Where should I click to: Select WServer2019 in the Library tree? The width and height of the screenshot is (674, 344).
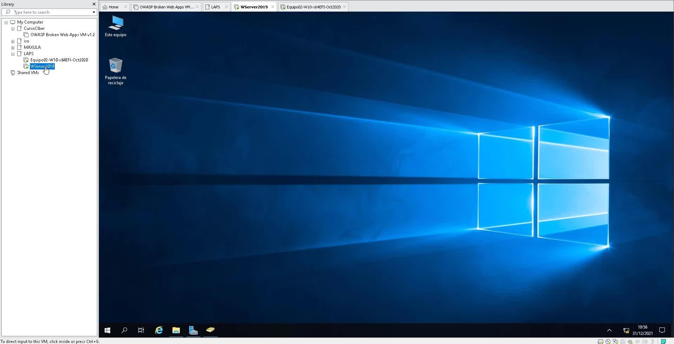click(42, 66)
